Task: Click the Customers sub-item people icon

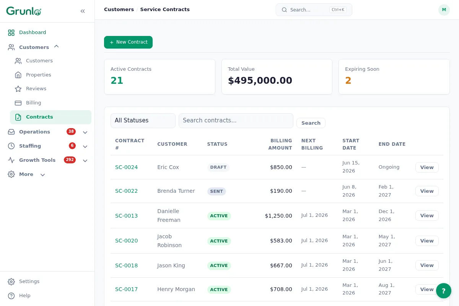Action: point(18,61)
